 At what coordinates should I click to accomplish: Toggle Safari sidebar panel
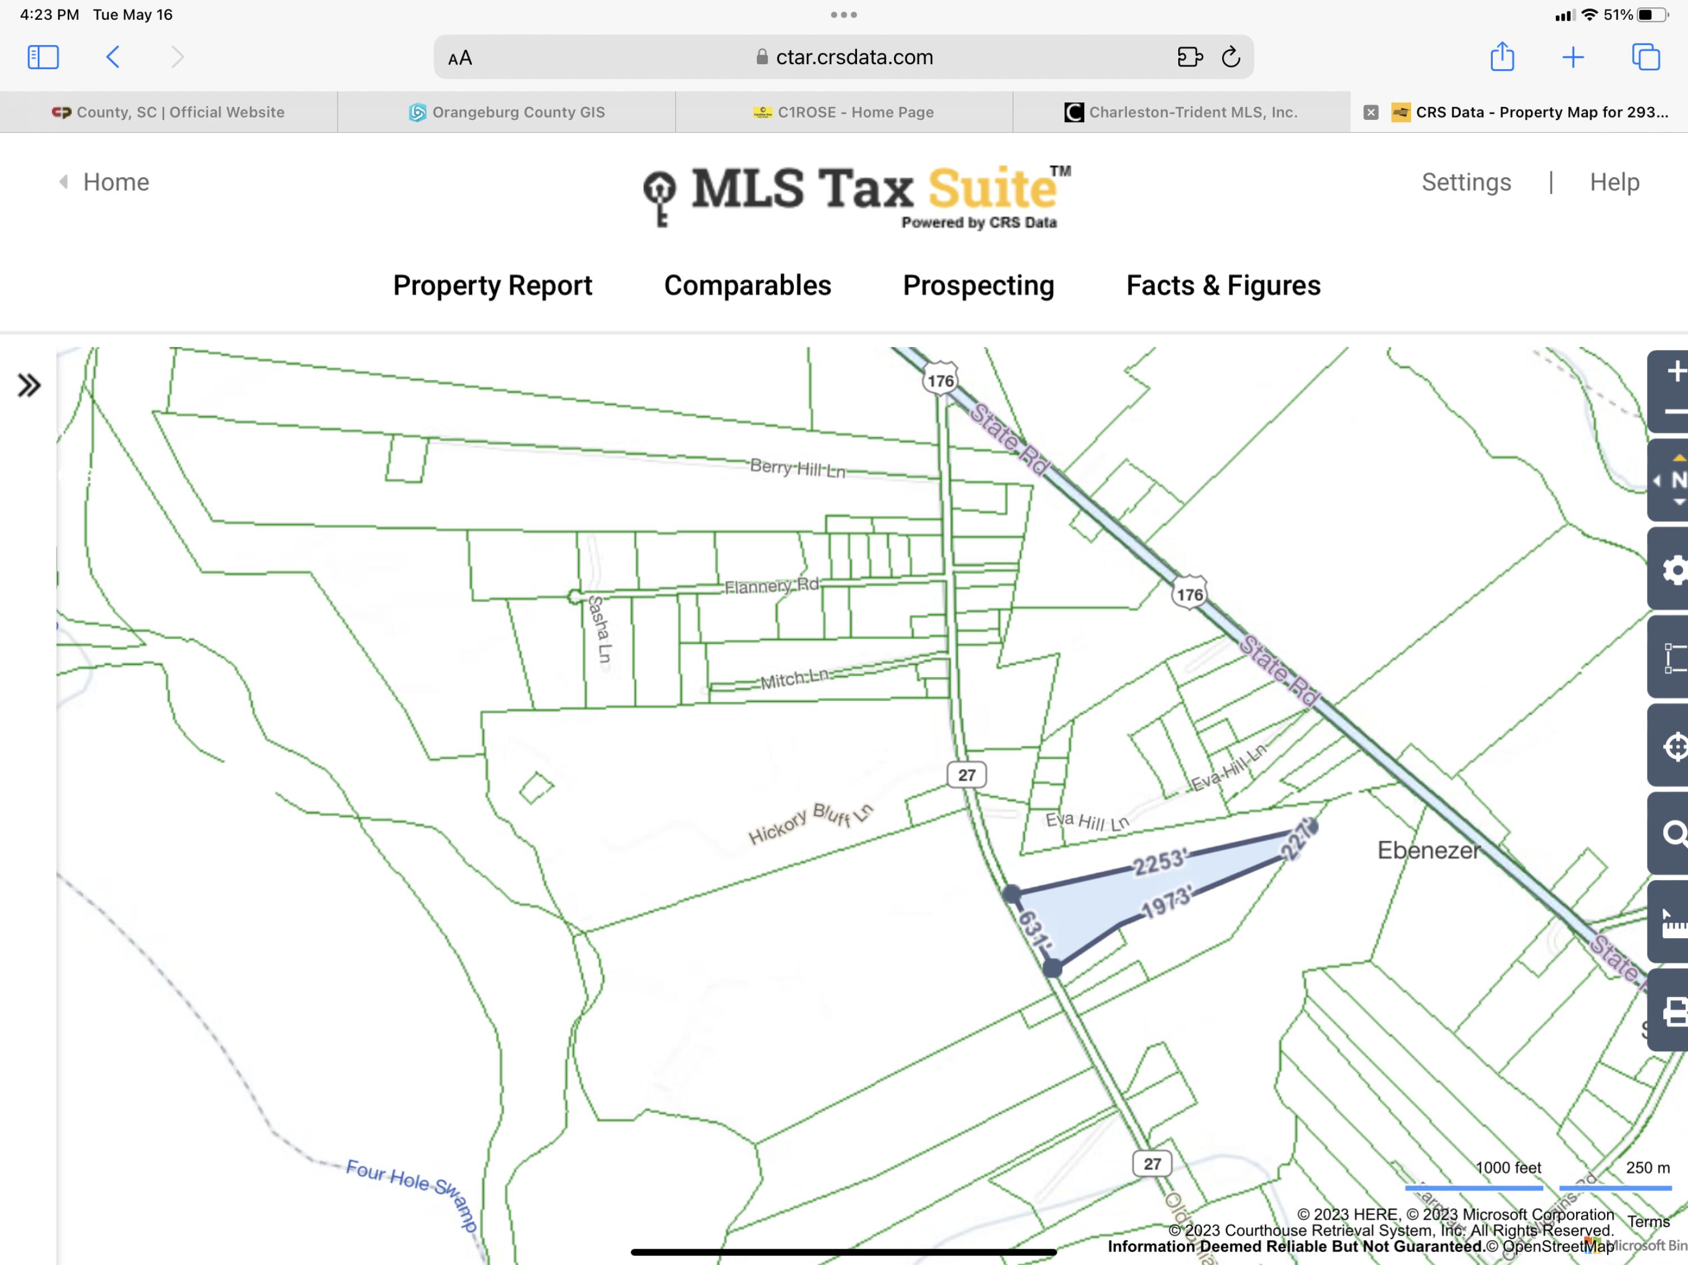tap(43, 57)
